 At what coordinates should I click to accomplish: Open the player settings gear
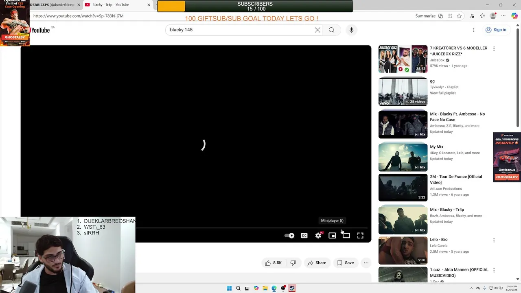(x=318, y=236)
